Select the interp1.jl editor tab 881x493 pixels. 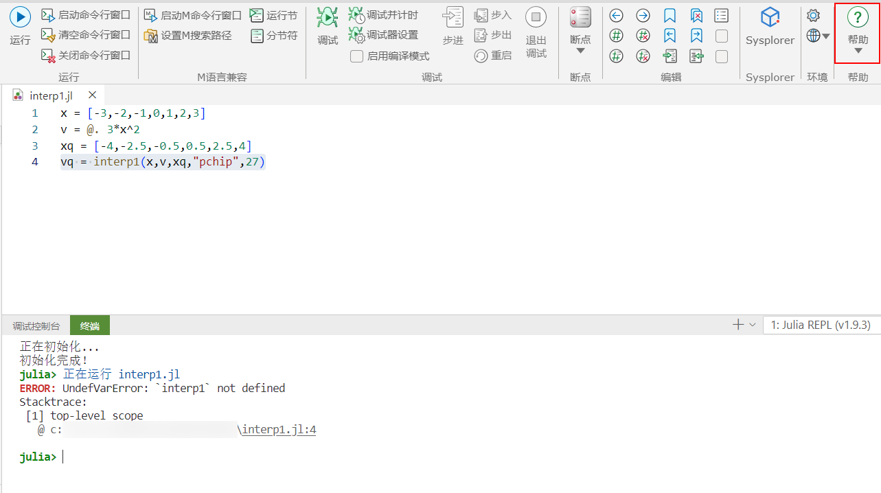pyautogui.click(x=51, y=95)
